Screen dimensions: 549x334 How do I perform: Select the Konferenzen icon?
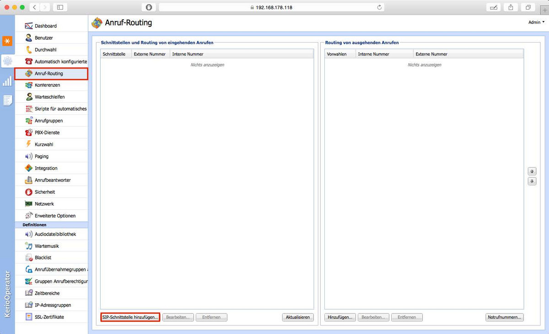[x=29, y=85]
